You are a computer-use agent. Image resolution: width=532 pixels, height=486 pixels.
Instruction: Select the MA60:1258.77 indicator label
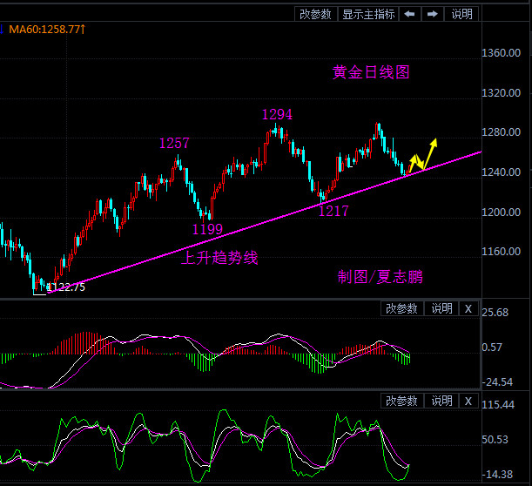[45, 30]
